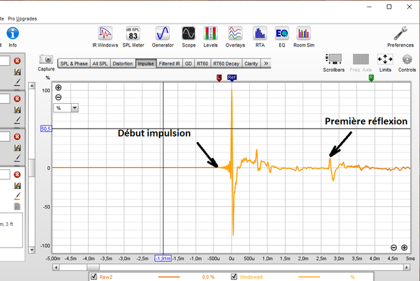This screenshot has height=281, width=420.
Task: Zoom in vertically with the top-left plus icon
Action: 58,87
